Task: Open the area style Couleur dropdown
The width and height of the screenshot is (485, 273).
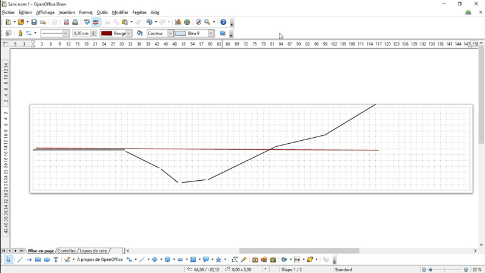Action: (x=170, y=33)
